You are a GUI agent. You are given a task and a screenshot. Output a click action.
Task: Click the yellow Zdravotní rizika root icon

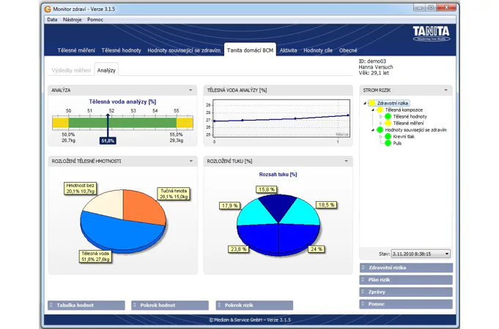[372, 103]
